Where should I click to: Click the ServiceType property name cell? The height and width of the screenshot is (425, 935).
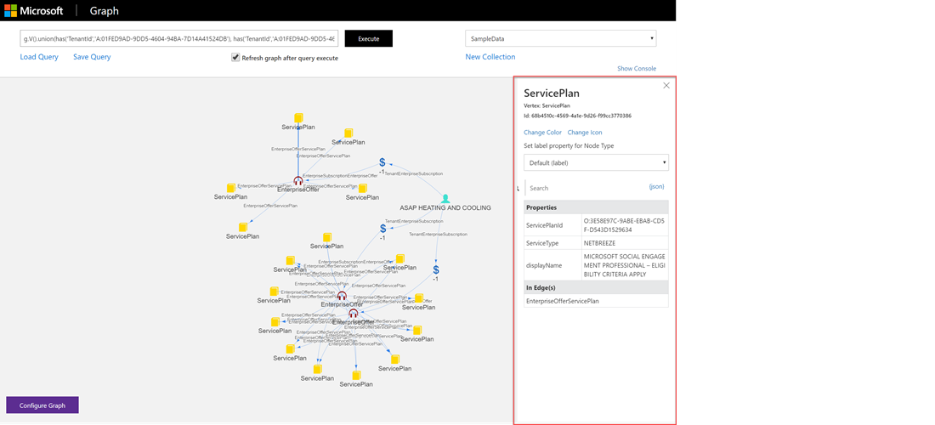click(x=552, y=243)
